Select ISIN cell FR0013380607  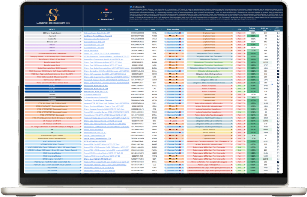(137, 86)
